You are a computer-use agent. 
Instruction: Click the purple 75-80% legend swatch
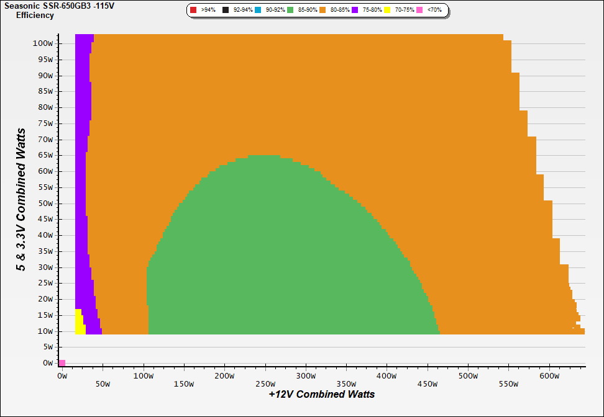pos(355,11)
